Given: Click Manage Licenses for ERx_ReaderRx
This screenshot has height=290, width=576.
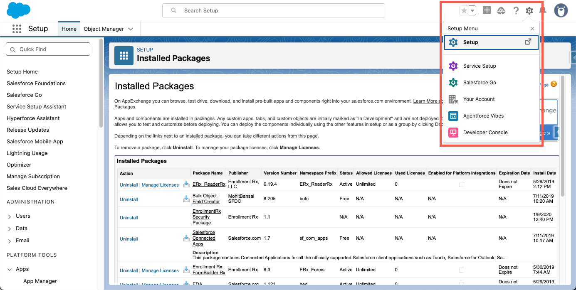Looking at the screenshot, I should click(160, 185).
